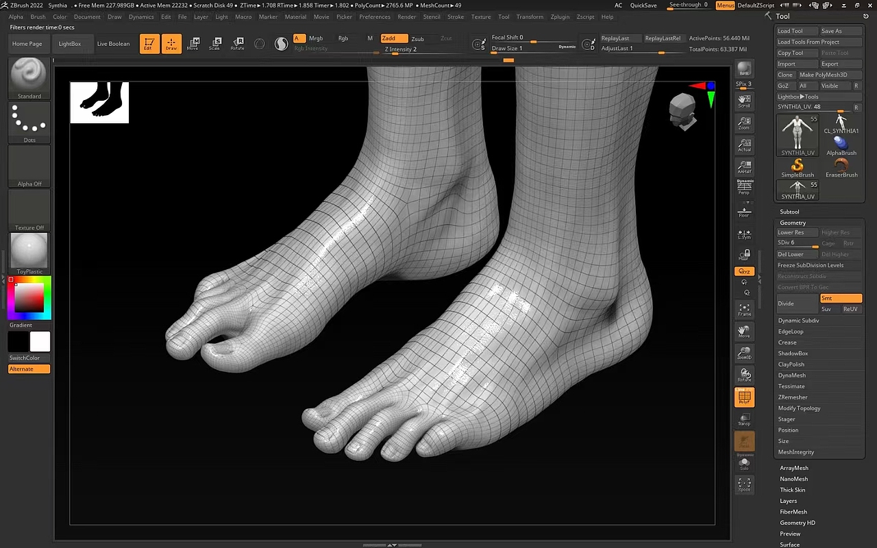Toggle Transp transparency mode
877x548 pixels.
tap(744, 419)
